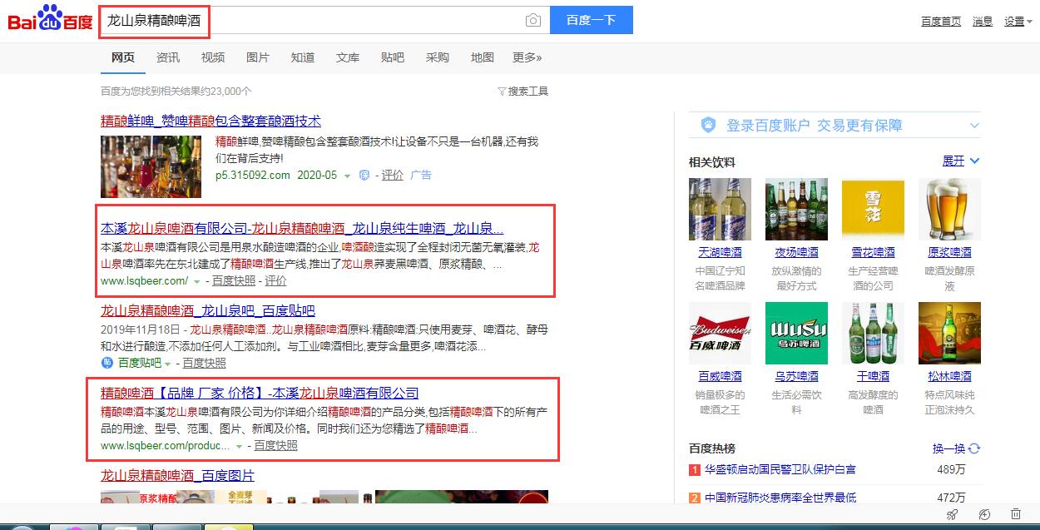Open 夜场啤酒 link
This screenshot has width=1040, height=530.
[796, 252]
